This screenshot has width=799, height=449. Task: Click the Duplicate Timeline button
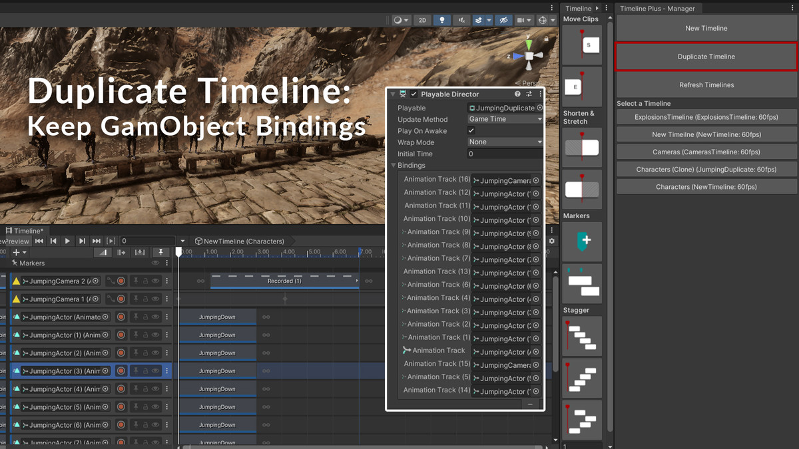(x=706, y=57)
